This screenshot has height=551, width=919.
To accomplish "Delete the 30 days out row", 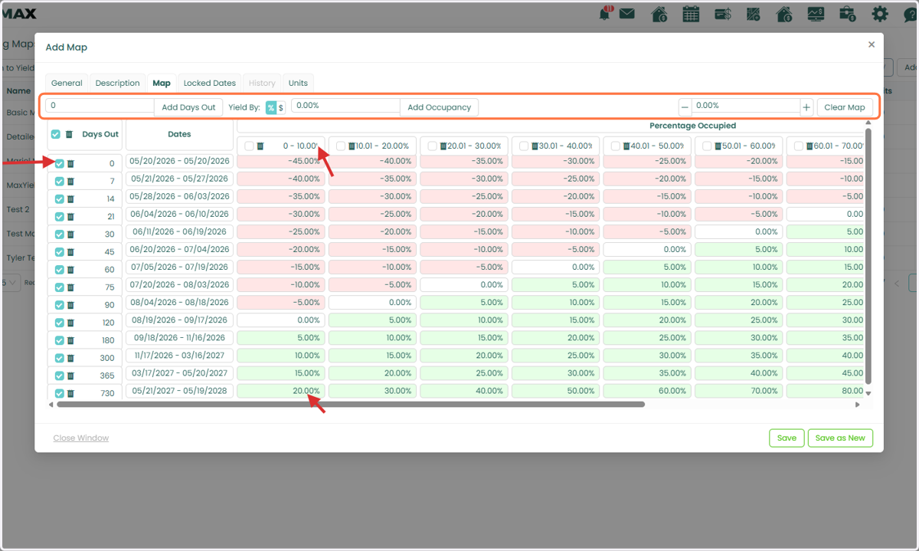I will pos(70,235).
